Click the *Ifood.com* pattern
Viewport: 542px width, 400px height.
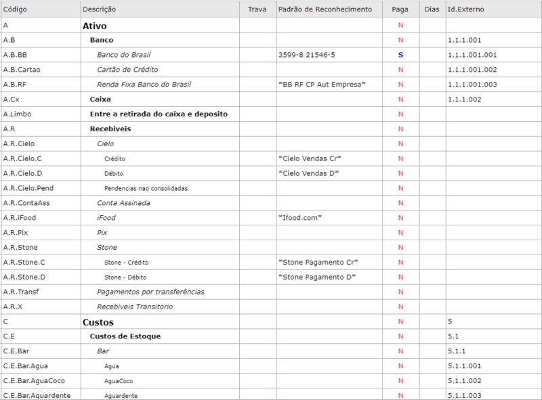[300, 218]
